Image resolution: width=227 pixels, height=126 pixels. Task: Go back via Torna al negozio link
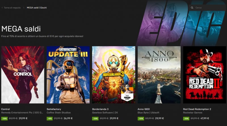12,8
